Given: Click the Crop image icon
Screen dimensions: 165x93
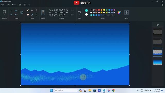Looking at the screenshot, I should coord(11,10).
